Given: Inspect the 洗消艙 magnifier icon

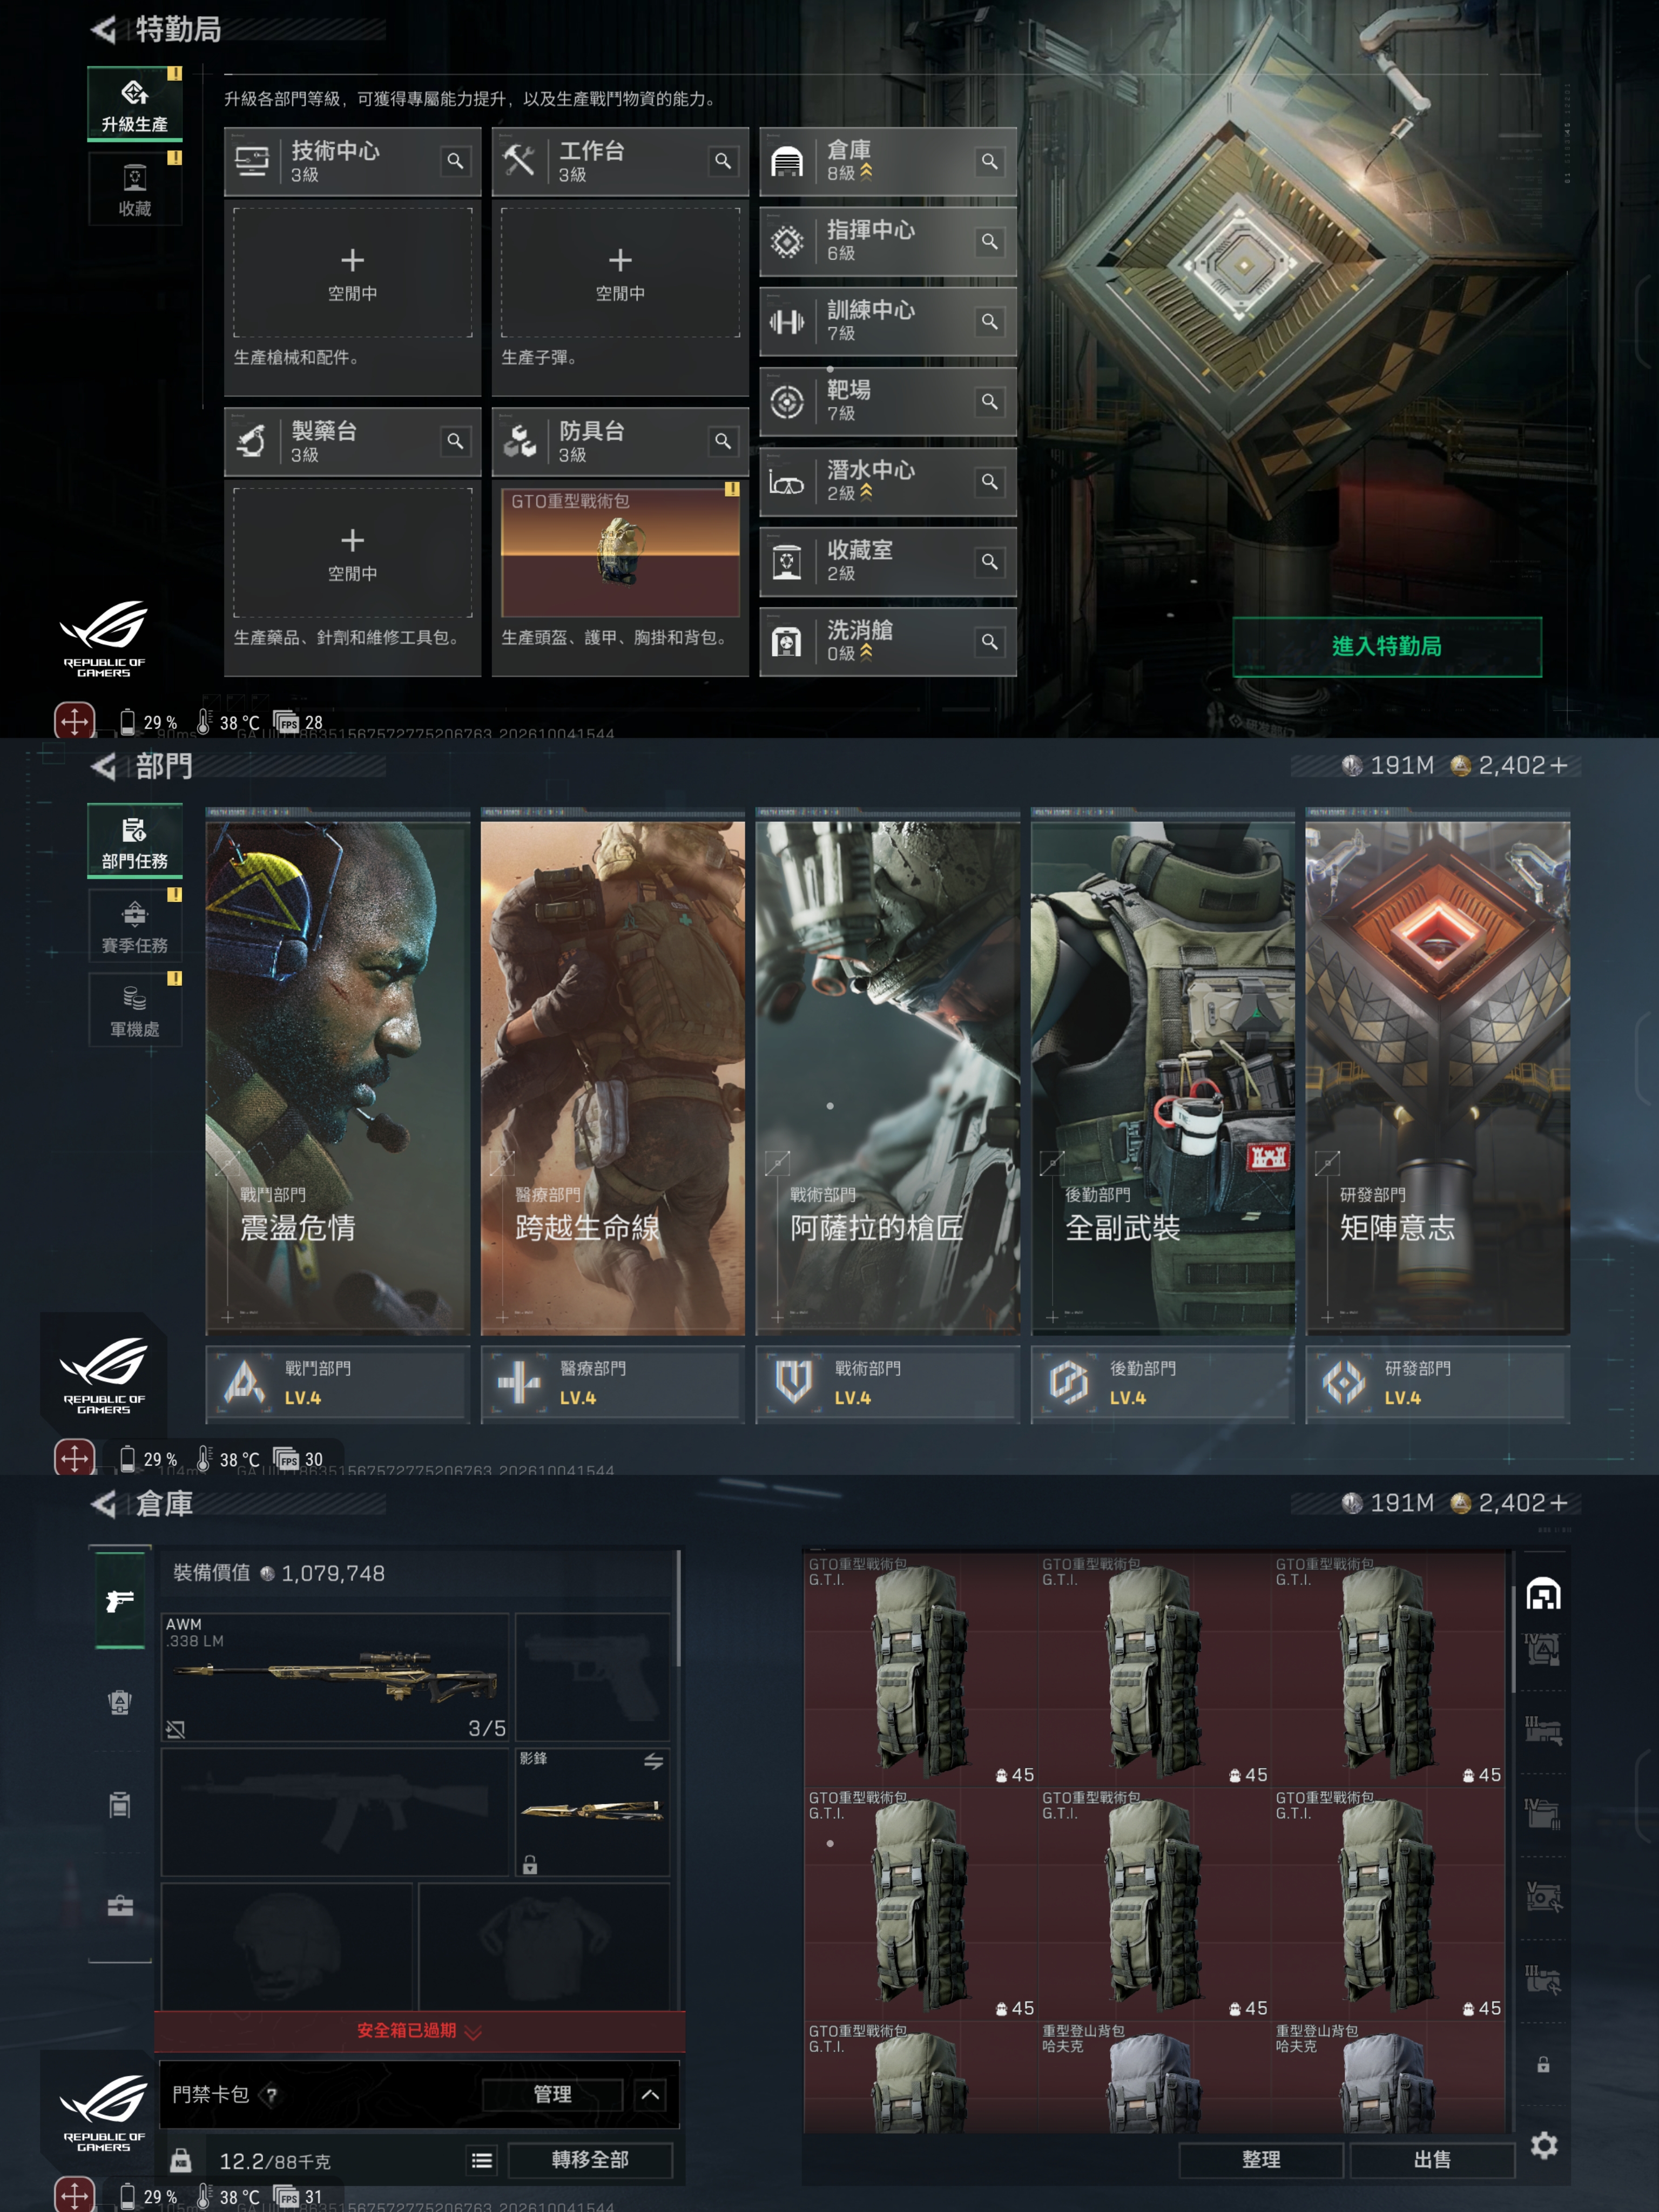Looking at the screenshot, I should click(x=989, y=641).
